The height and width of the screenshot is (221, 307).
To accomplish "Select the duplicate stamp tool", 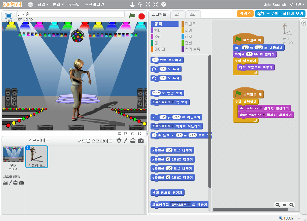I will point(132,5).
